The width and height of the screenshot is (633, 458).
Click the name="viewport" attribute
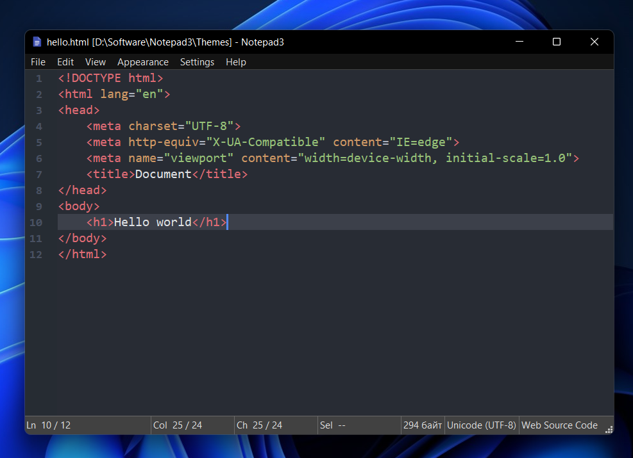click(x=181, y=158)
